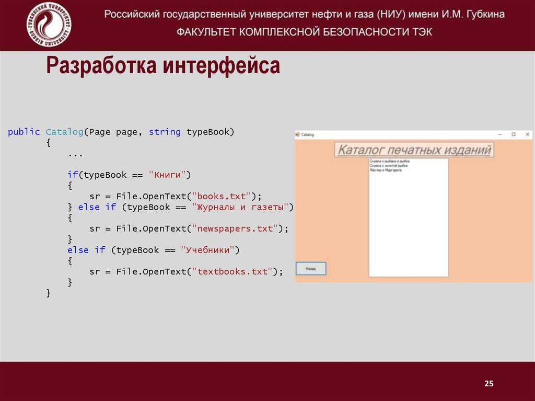This screenshot has width=535, height=401.
Task: Click the slide title Разработка интерфейса
Action: [x=163, y=66]
